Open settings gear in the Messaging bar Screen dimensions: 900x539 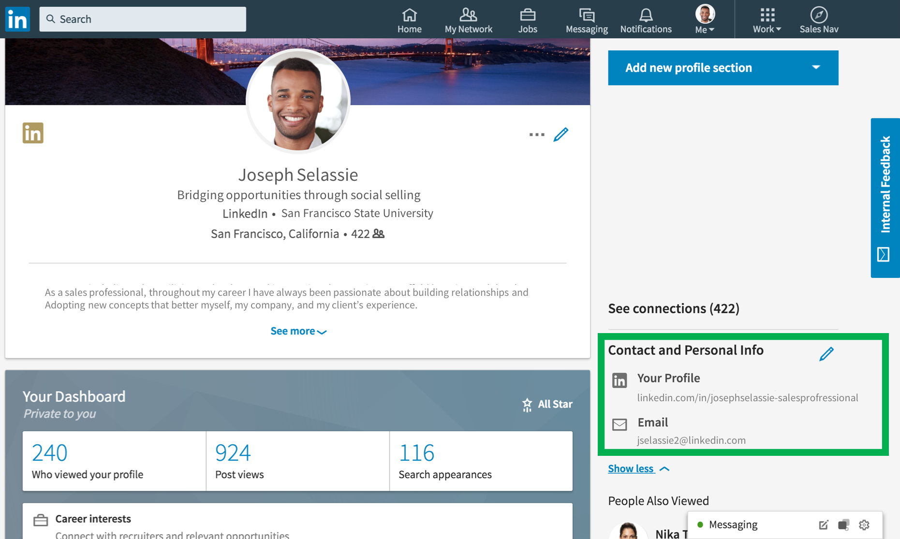(864, 524)
